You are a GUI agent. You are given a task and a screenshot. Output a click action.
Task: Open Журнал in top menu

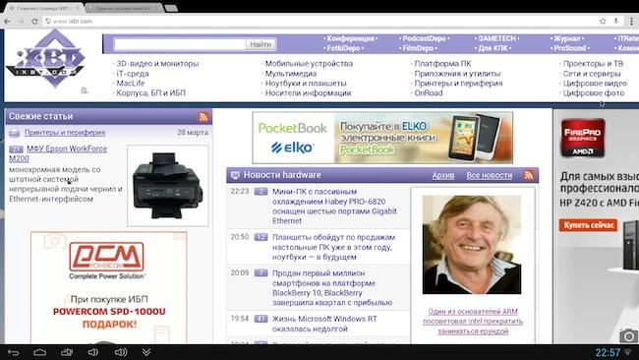tap(567, 38)
